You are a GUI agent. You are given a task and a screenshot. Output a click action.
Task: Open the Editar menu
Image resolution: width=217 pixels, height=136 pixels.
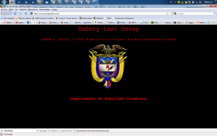coord(11,10)
